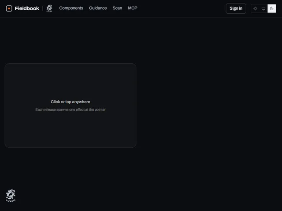Image resolution: width=282 pixels, height=211 pixels.
Task: Spawn an effect on the word "Click"
Action: click(x=56, y=102)
